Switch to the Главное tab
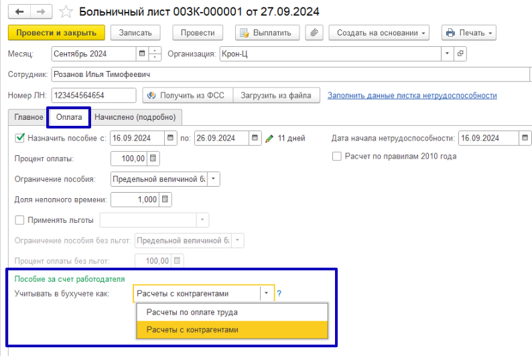Screen dimensions: 532x356 [x=28, y=117]
